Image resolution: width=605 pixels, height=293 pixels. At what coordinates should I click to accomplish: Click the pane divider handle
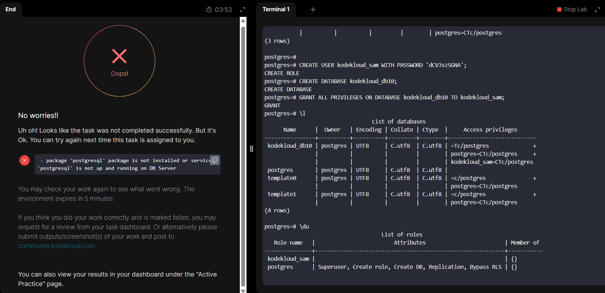point(251,149)
